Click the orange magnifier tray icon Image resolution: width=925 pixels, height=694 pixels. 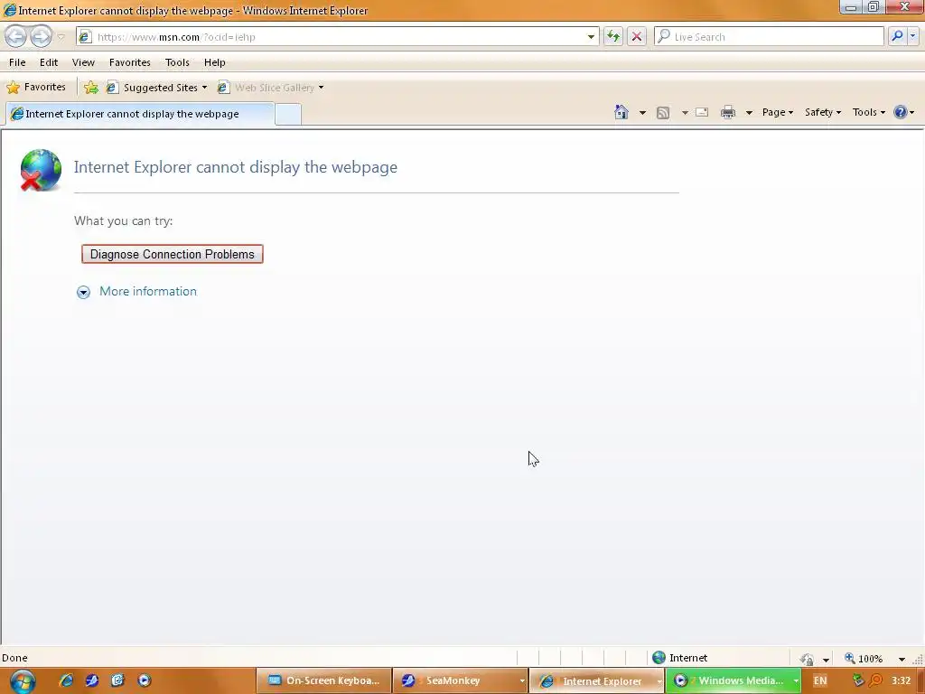[876, 680]
